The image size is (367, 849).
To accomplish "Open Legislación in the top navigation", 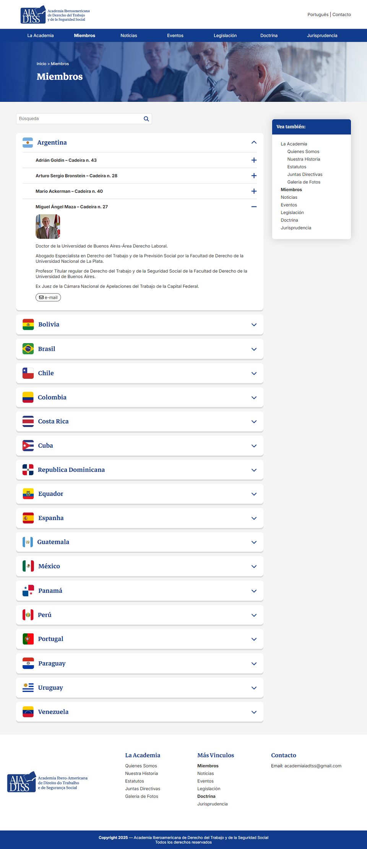I will (225, 36).
